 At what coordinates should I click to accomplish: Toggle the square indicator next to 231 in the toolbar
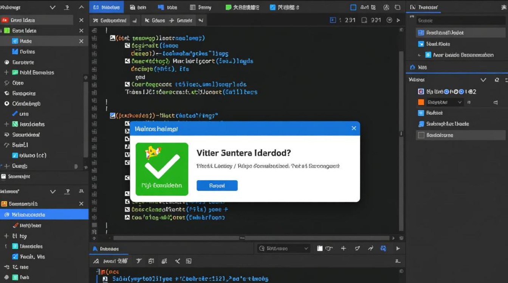click(333, 20)
